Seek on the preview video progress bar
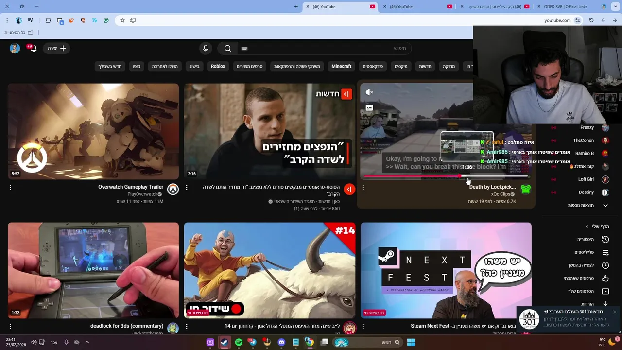 pyautogui.click(x=446, y=176)
